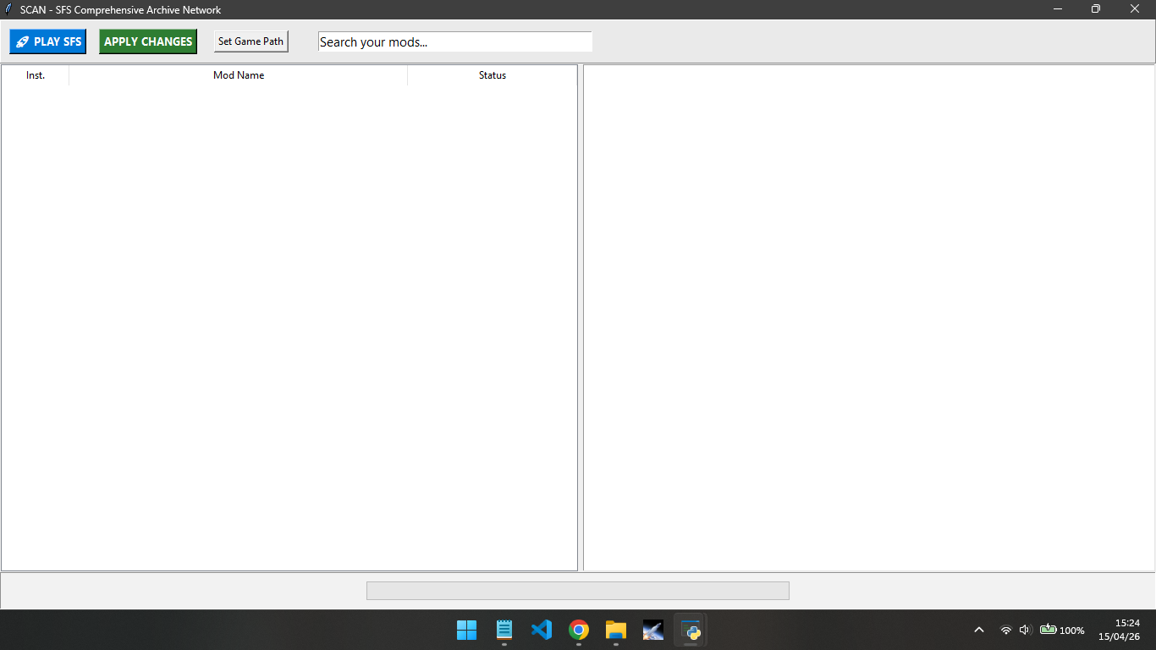The height and width of the screenshot is (650, 1156).
Task: Open the rocket game icon in the taskbar
Action: (653, 630)
